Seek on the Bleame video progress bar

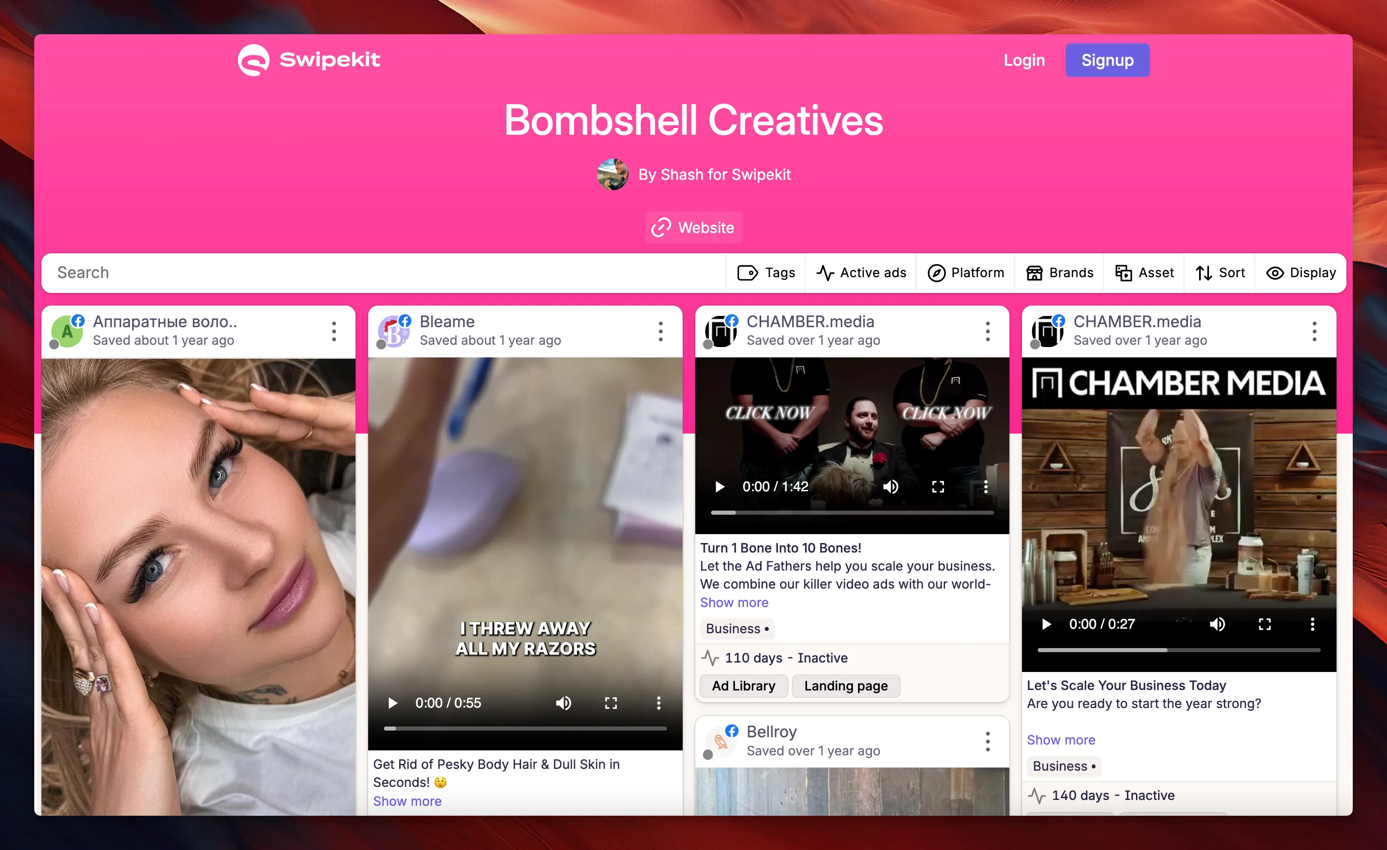pos(525,728)
